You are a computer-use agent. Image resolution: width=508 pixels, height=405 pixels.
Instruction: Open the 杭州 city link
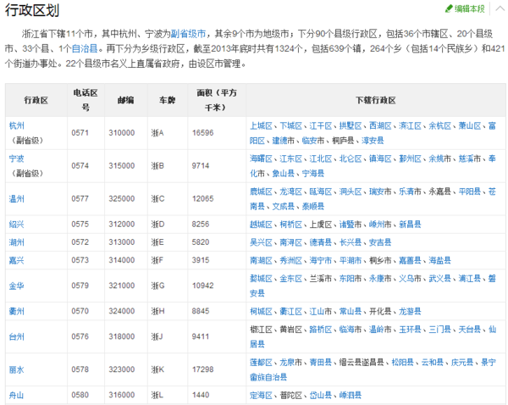pyautogui.click(x=17, y=125)
